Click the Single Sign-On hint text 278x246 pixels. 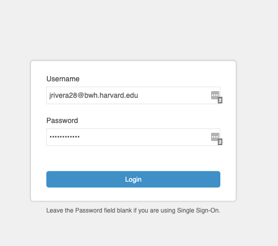[x=133, y=210]
